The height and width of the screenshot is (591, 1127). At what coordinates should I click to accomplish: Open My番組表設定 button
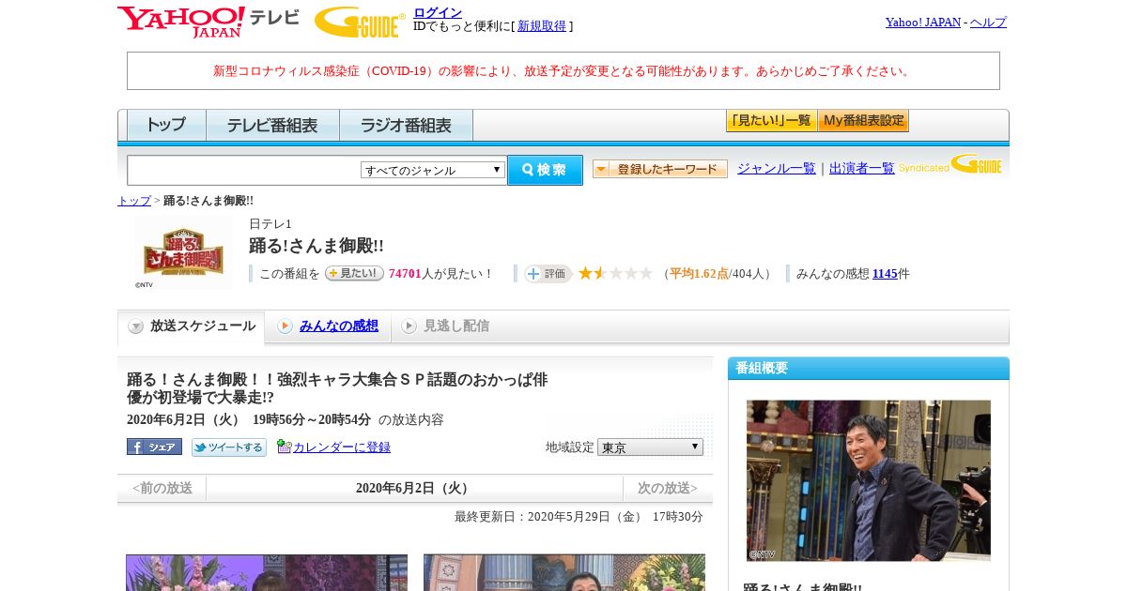point(863,121)
